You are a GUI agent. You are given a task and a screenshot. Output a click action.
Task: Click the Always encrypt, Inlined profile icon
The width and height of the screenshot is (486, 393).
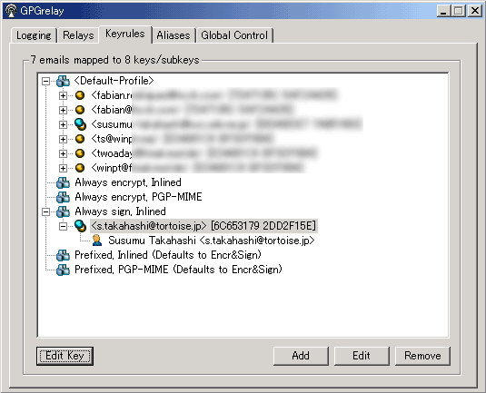[x=63, y=182]
